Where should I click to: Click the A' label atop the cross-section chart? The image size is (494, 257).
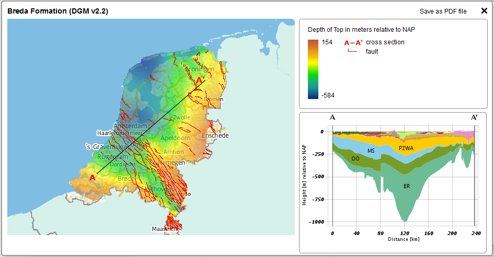[474, 118]
